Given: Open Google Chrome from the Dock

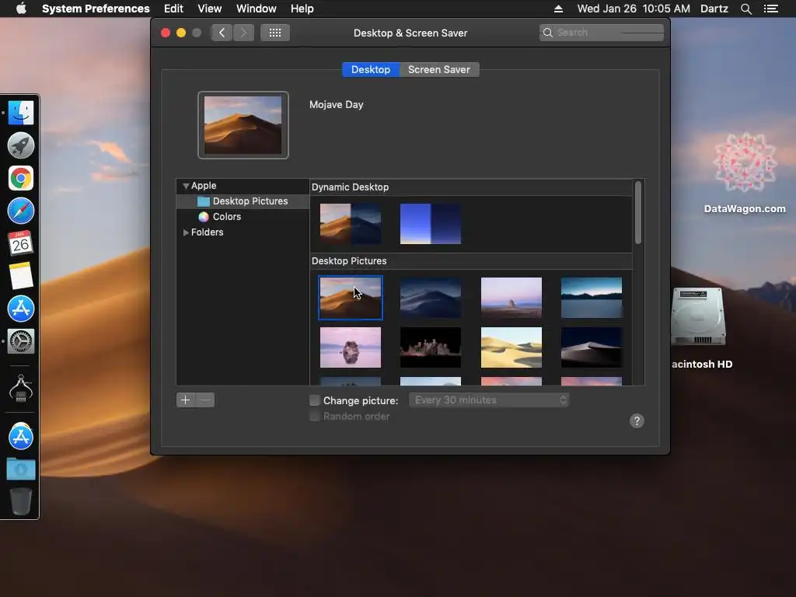Looking at the screenshot, I should (21, 178).
